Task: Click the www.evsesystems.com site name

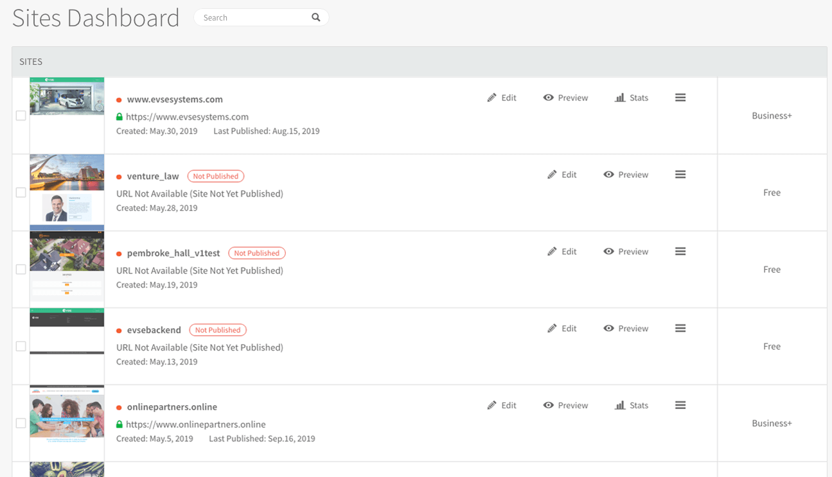Action: pyautogui.click(x=175, y=100)
